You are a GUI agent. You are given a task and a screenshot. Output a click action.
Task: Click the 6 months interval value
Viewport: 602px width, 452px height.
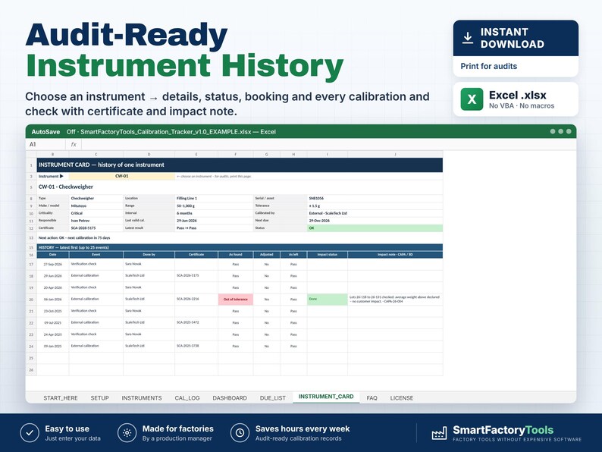pos(184,213)
